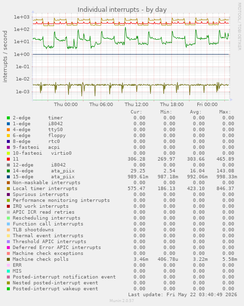The image size is (244, 306).
Task: Click the Fri 00:00 time axis label
Action: pyautogui.click(x=207, y=105)
